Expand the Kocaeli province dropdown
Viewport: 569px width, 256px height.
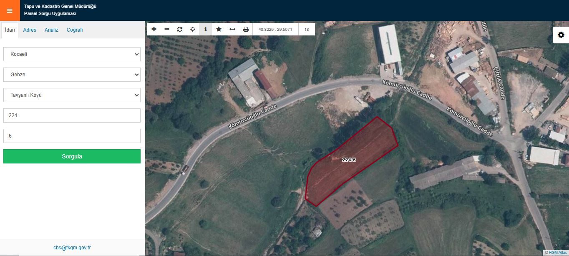point(72,54)
